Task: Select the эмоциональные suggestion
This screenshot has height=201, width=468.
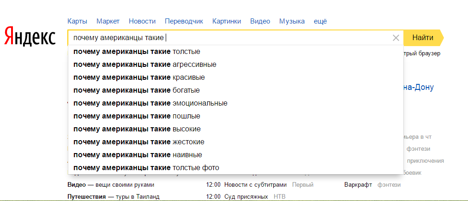Action: pos(150,103)
